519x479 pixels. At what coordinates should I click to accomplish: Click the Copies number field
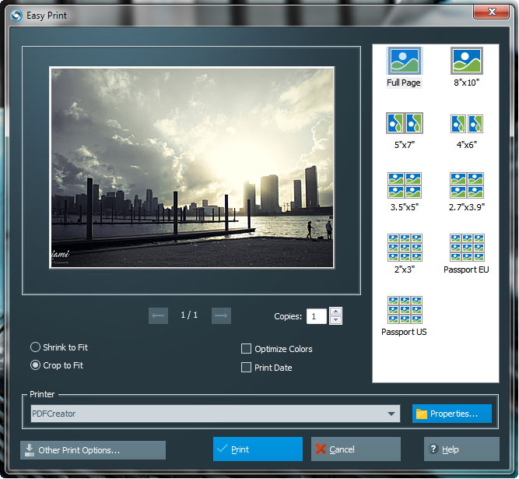(x=316, y=316)
